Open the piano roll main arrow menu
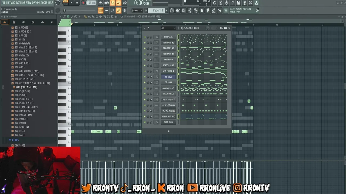The image size is (346, 194). [x=61, y=17]
